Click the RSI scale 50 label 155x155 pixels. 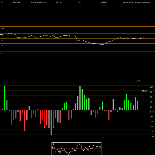tap(2, 41)
